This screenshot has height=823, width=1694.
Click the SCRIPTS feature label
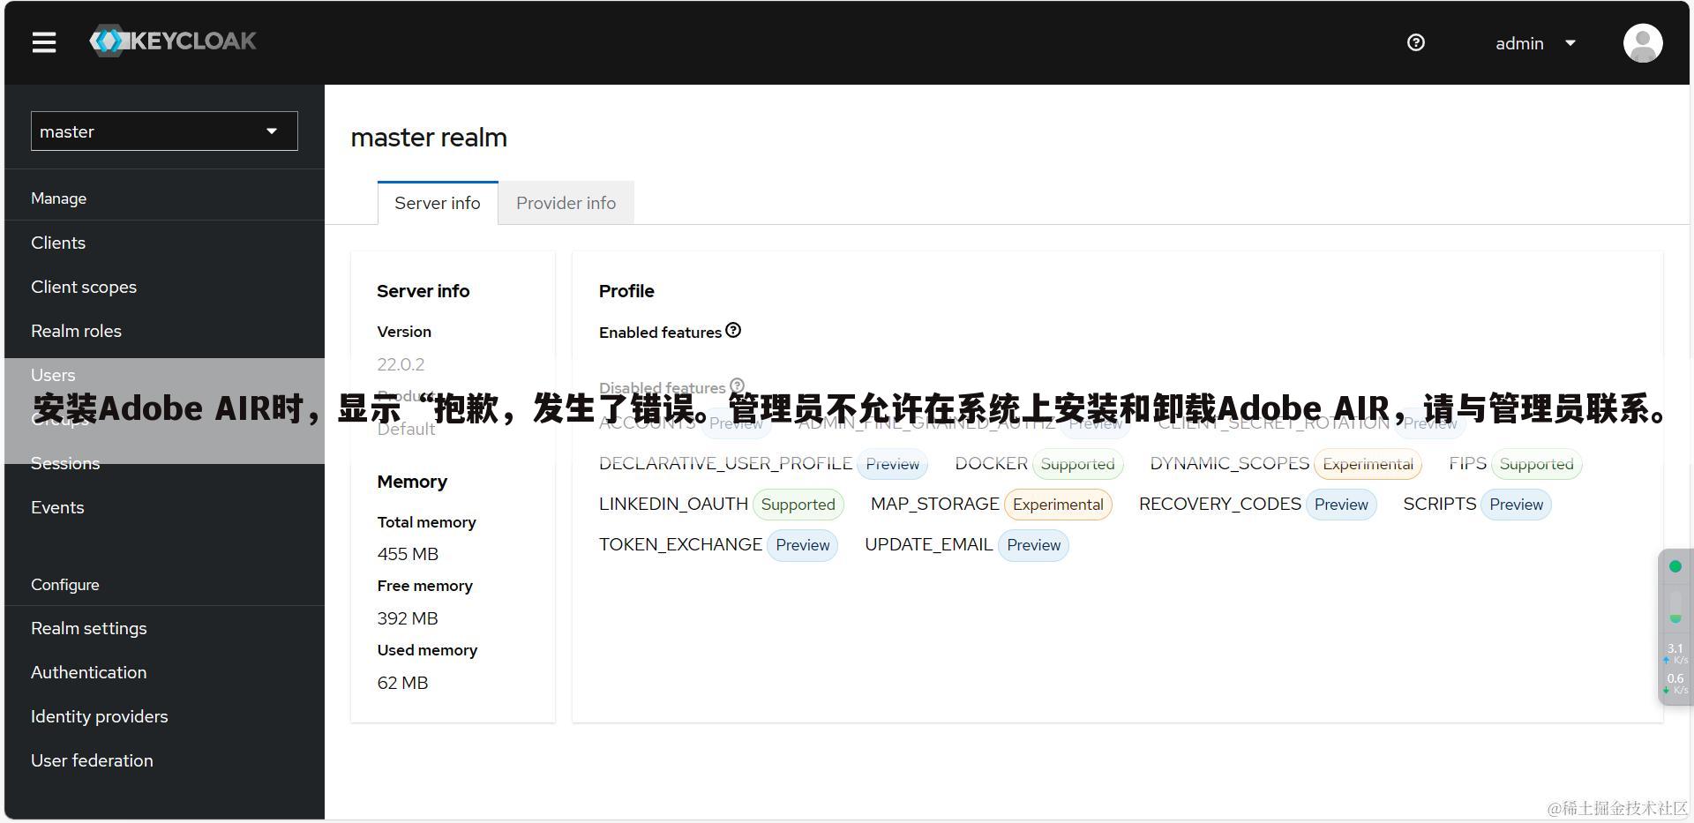(1439, 504)
